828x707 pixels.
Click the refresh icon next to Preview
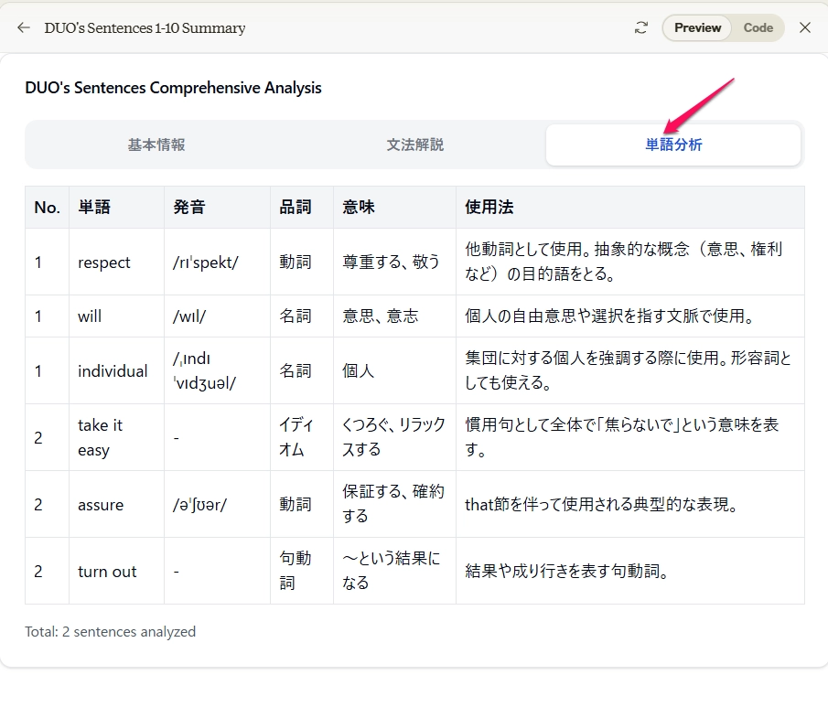click(x=641, y=27)
